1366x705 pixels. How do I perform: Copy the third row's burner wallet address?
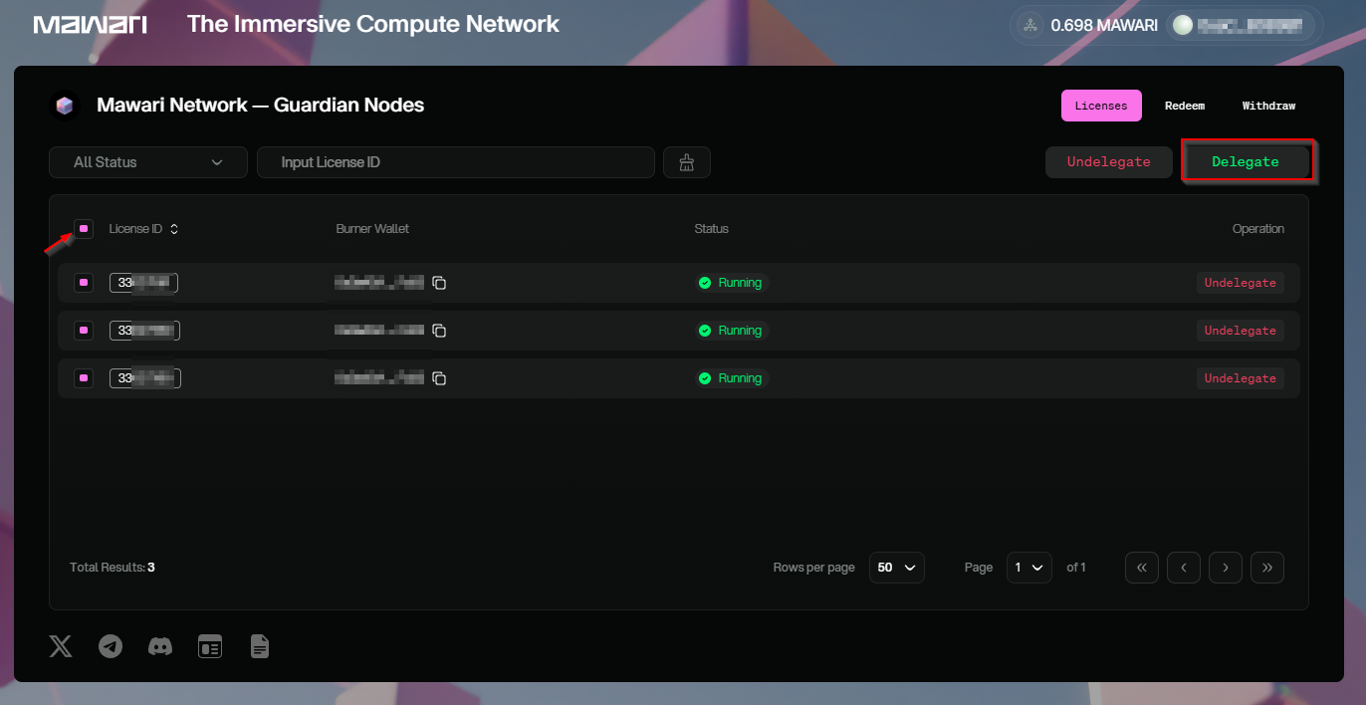coord(439,378)
